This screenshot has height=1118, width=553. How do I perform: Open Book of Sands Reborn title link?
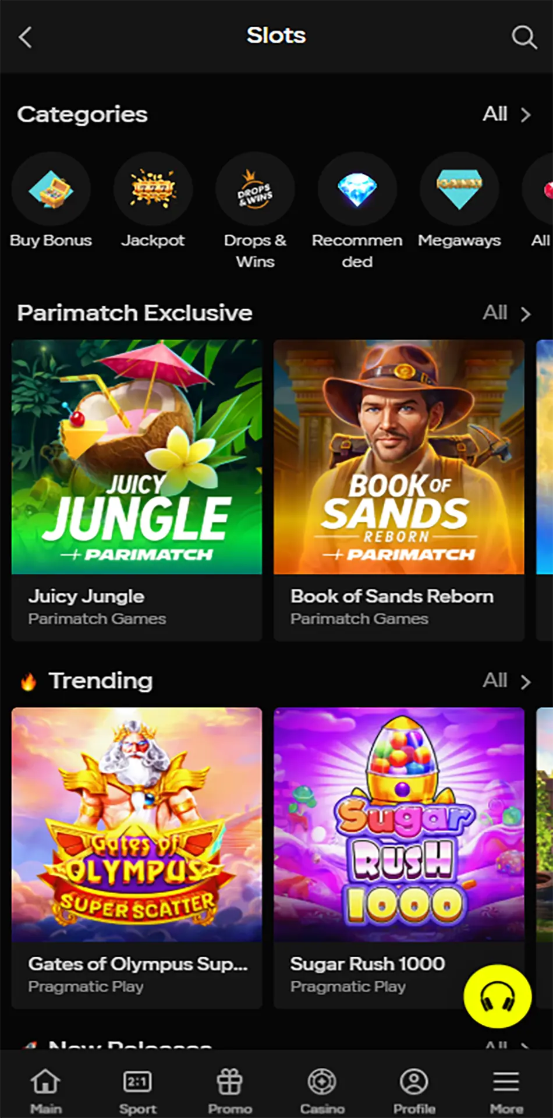(392, 596)
